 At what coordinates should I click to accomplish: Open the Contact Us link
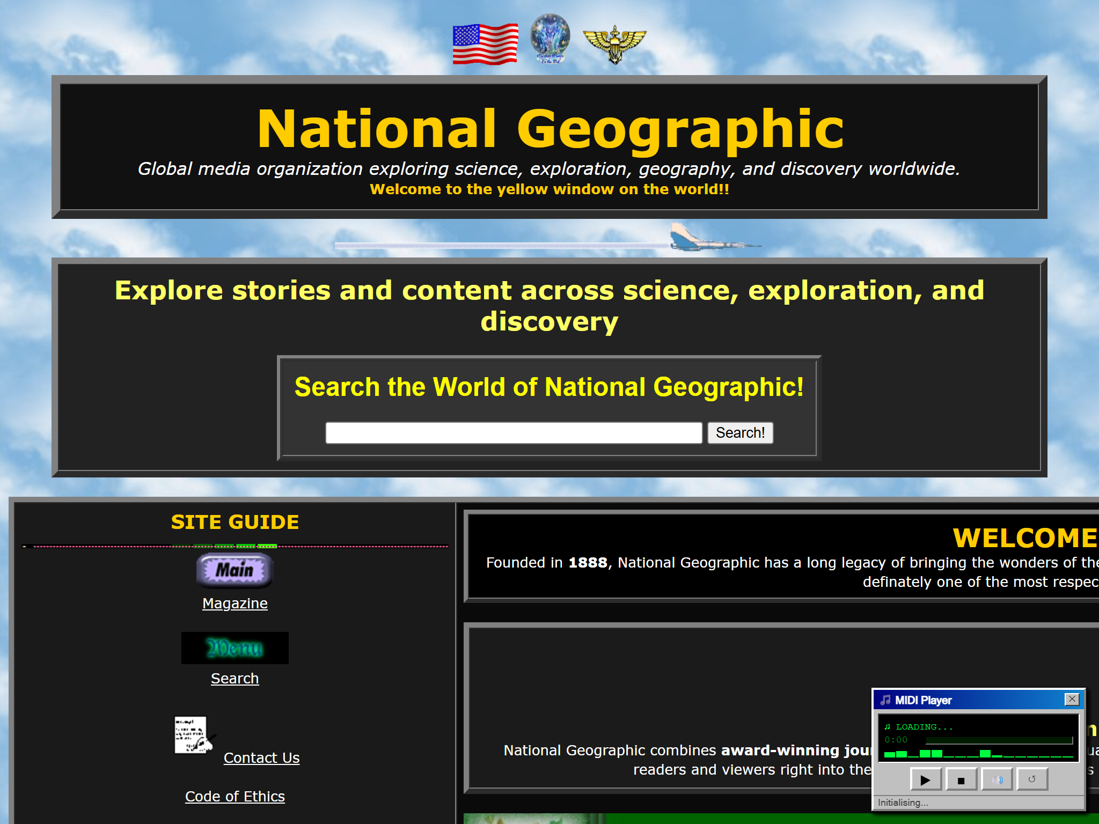(261, 757)
